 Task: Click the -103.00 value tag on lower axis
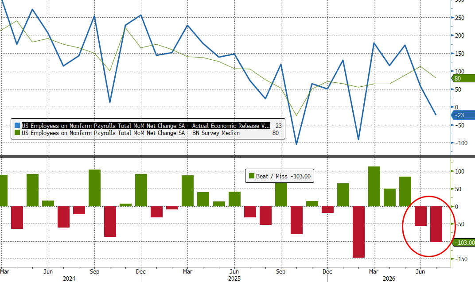463,242
